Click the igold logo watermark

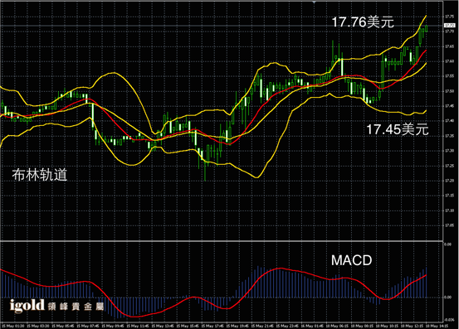point(27,306)
